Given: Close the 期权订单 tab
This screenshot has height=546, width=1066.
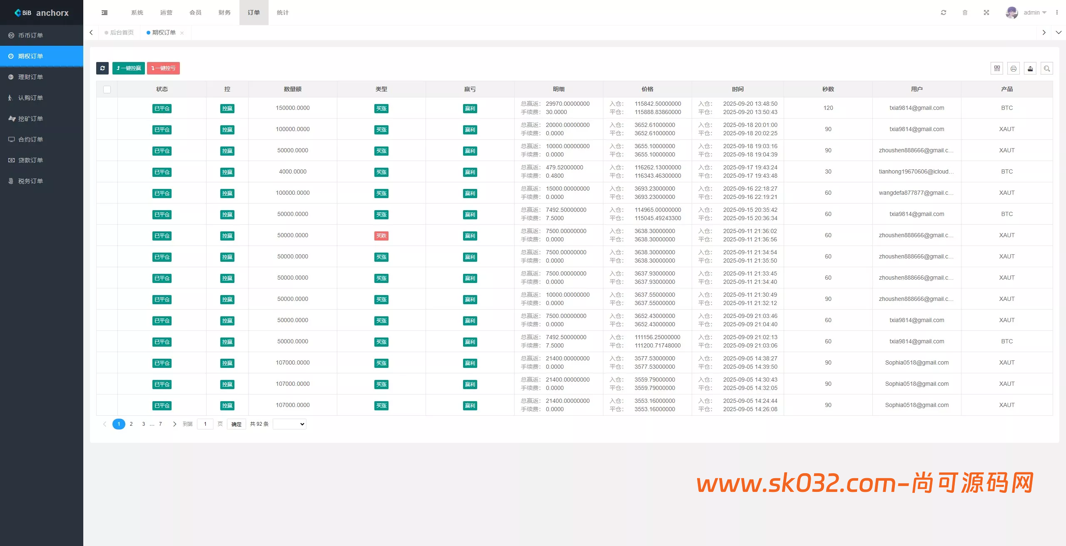Looking at the screenshot, I should [x=182, y=33].
